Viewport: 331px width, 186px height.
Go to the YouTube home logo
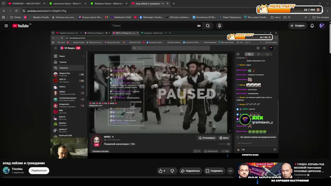20,26
